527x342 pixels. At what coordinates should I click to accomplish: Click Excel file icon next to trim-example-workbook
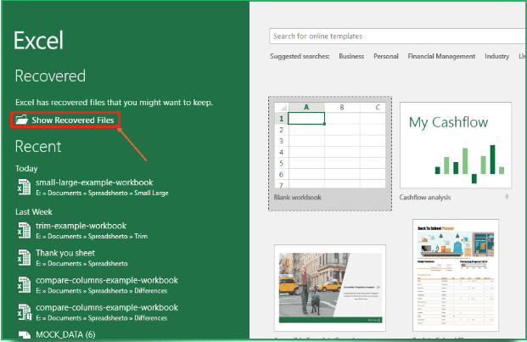click(x=23, y=230)
